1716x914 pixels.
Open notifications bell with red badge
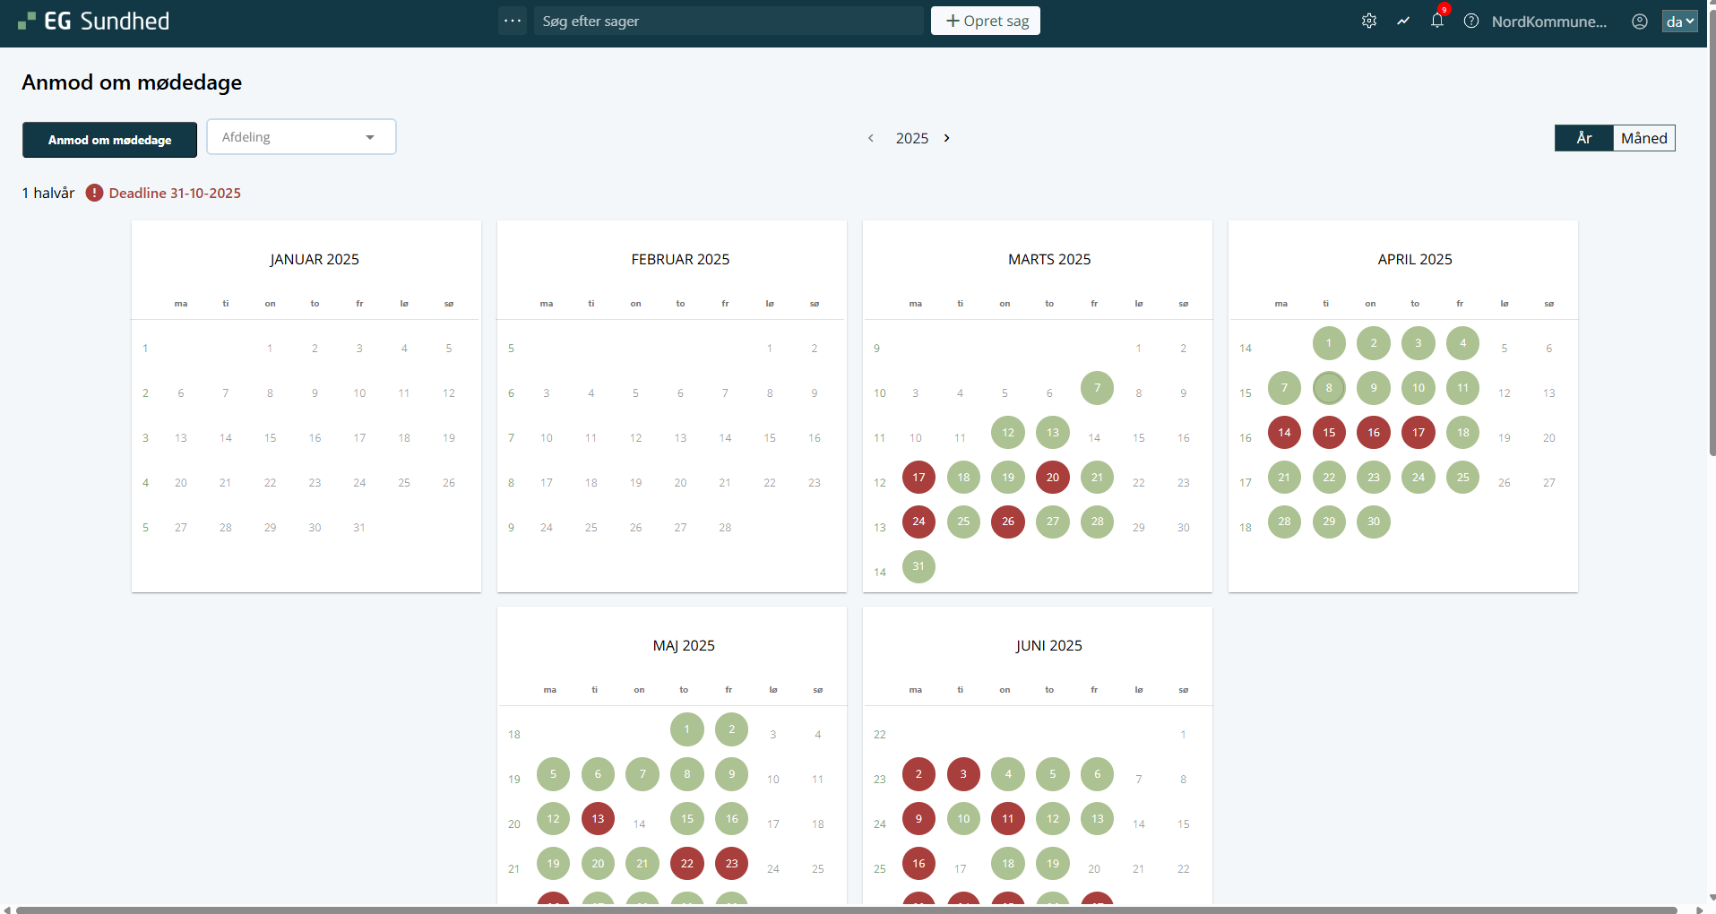[x=1437, y=21]
